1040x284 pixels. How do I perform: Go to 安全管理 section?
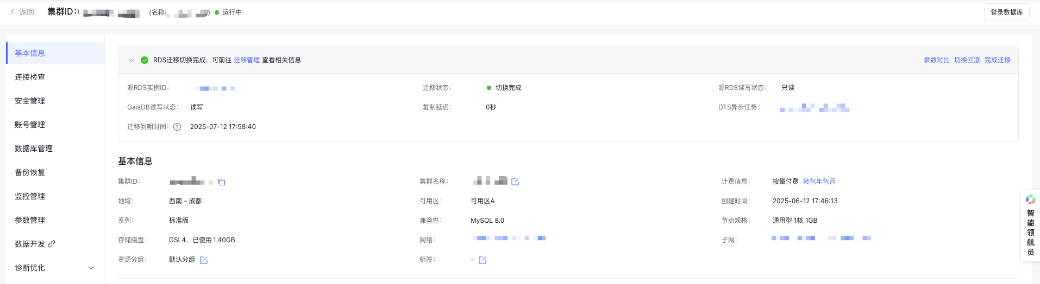pyautogui.click(x=55, y=101)
